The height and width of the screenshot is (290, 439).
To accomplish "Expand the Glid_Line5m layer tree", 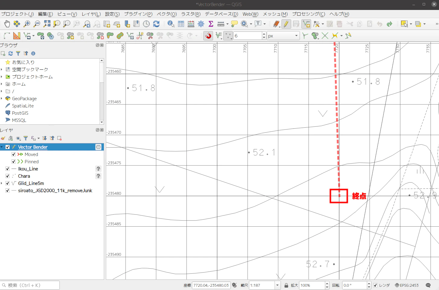I will pyautogui.click(x=2, y=183).
